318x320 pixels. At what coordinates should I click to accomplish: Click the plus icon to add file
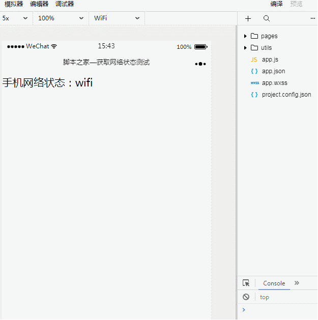[248, 18]
